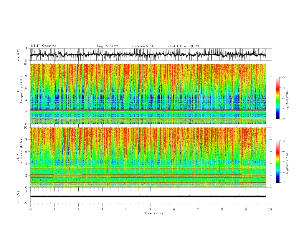The height and width of the screenshot is (235, 304).
Task: Click time axis tick label "9"
Action: 246,209
